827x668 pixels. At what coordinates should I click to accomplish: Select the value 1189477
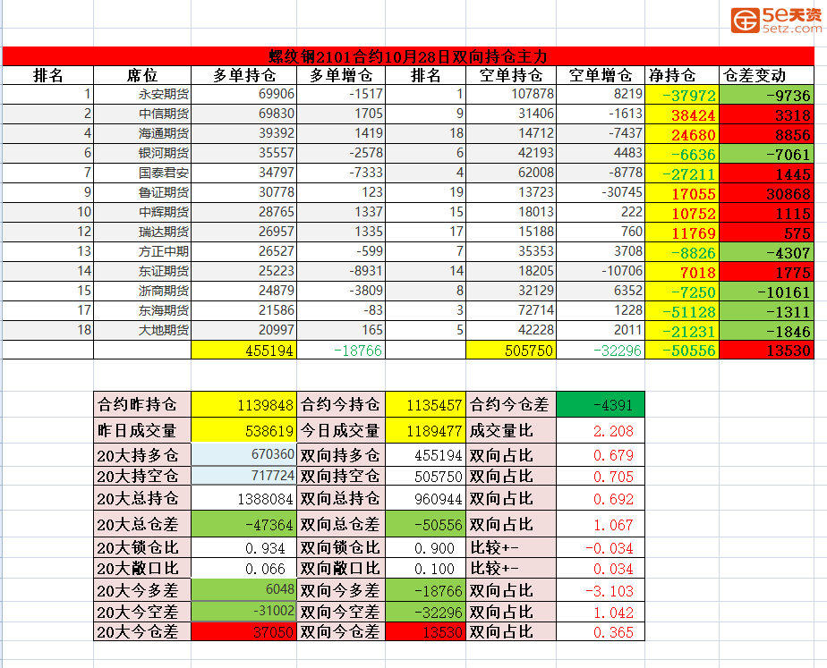(426, 430)
